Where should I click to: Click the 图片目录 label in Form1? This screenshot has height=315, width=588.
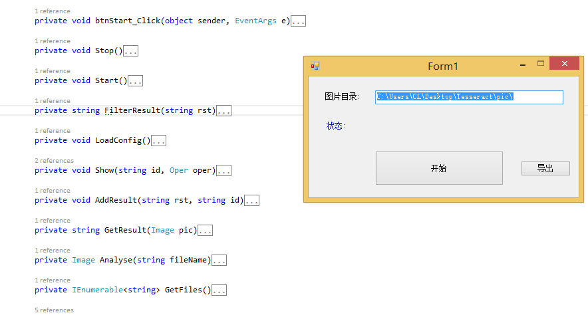pos(343,96)
